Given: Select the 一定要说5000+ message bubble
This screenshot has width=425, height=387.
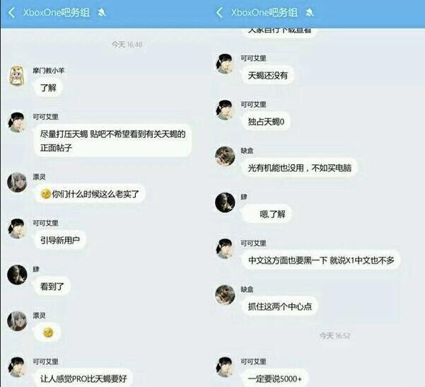Looking at the screenshot, I should [x=275, y=378].
